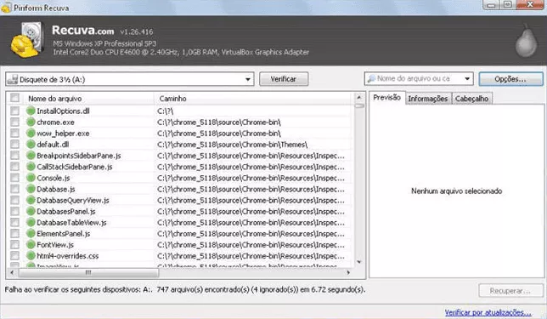Click the file list scroll up arrow
This screenshot has width=547, height=319.
(359, 97)
